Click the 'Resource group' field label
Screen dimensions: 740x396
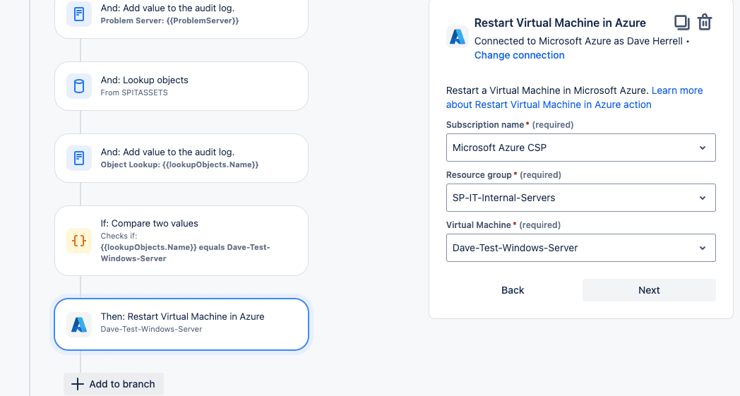coord(479,174)
